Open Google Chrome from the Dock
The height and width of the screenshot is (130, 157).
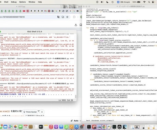pyautogui.click(x=104, y=127)
